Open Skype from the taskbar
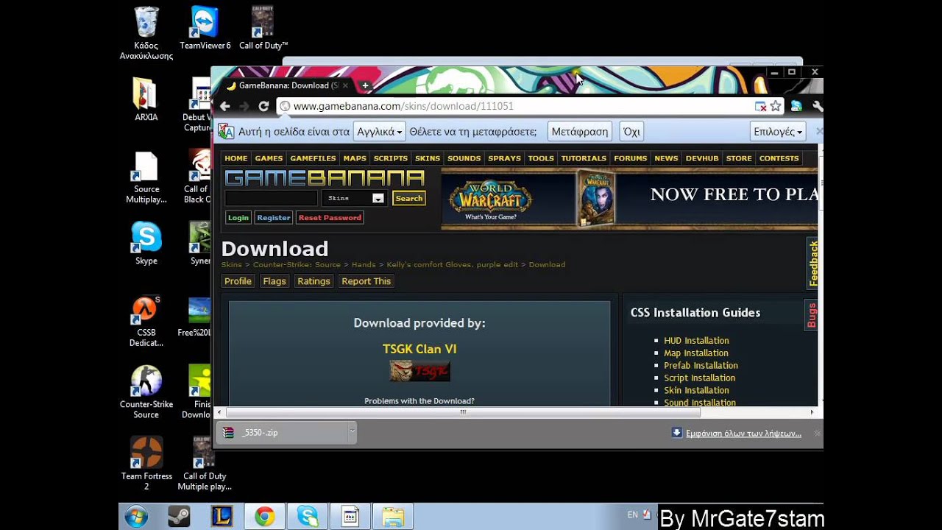The height and width of the screenshot is (530, 942). coord(308,517)
